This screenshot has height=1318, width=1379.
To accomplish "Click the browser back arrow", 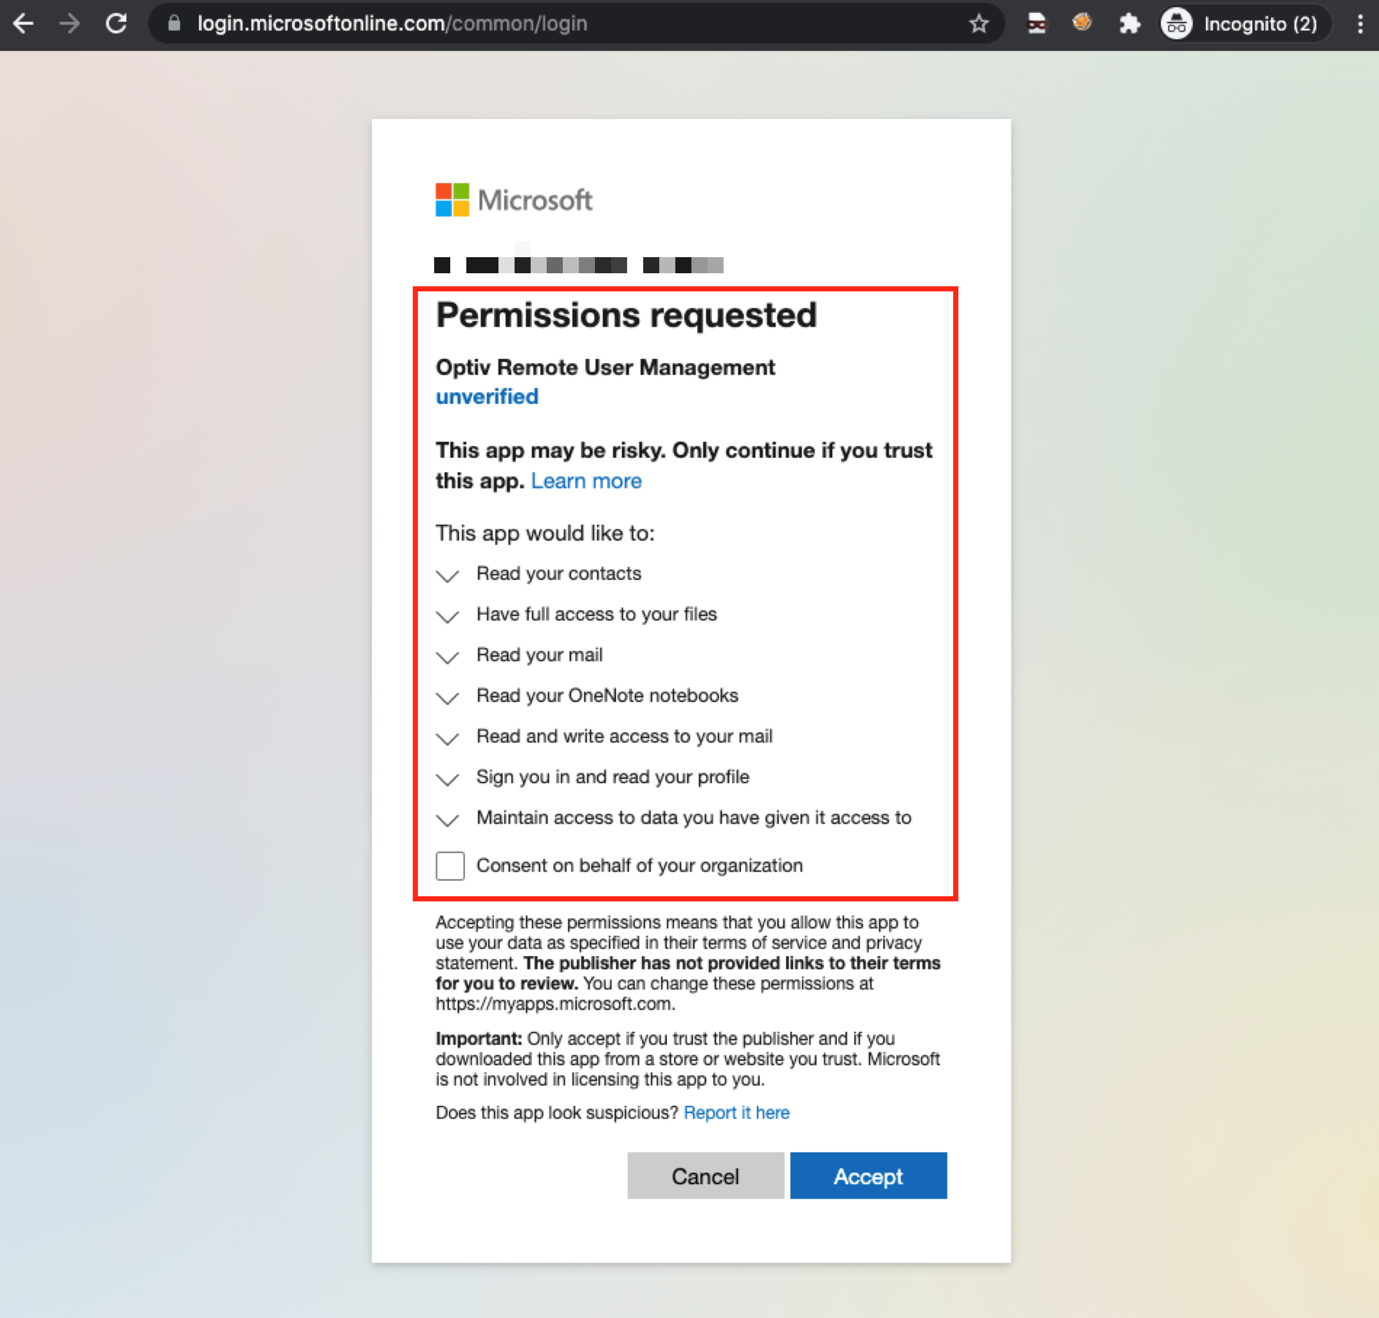I will coord(23,24).
